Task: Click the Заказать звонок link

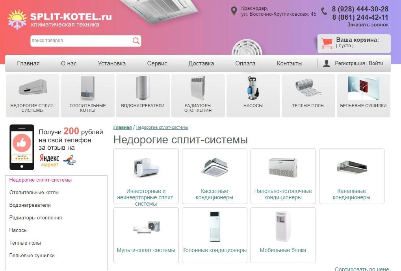Action: (x=368, y=25)
